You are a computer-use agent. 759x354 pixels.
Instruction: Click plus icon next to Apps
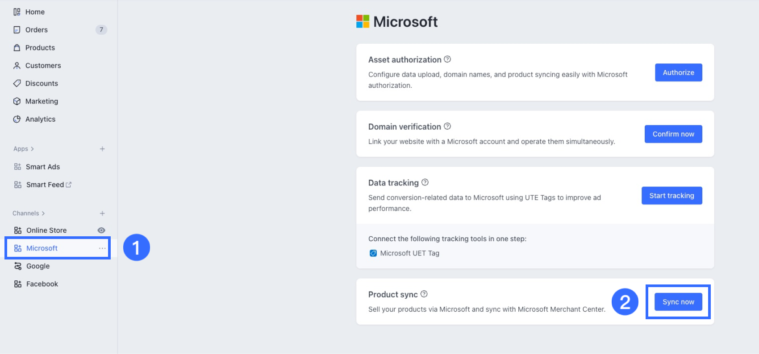(102, 149)
